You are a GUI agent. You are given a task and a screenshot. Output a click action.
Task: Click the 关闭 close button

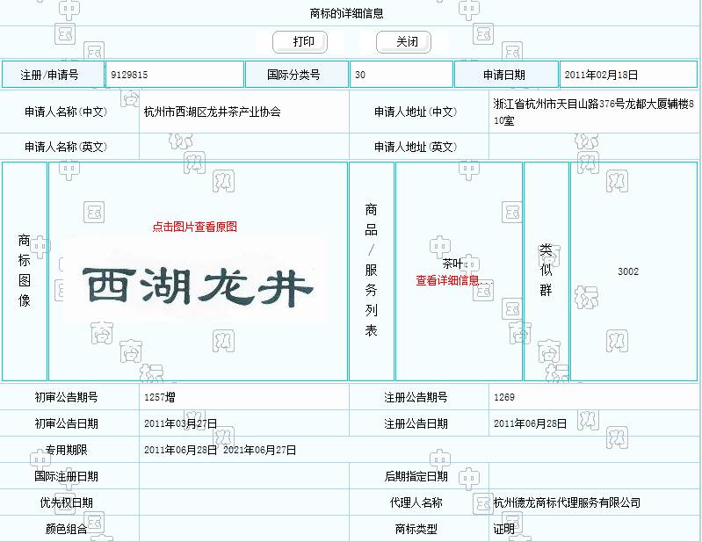(x=403, y=42)
